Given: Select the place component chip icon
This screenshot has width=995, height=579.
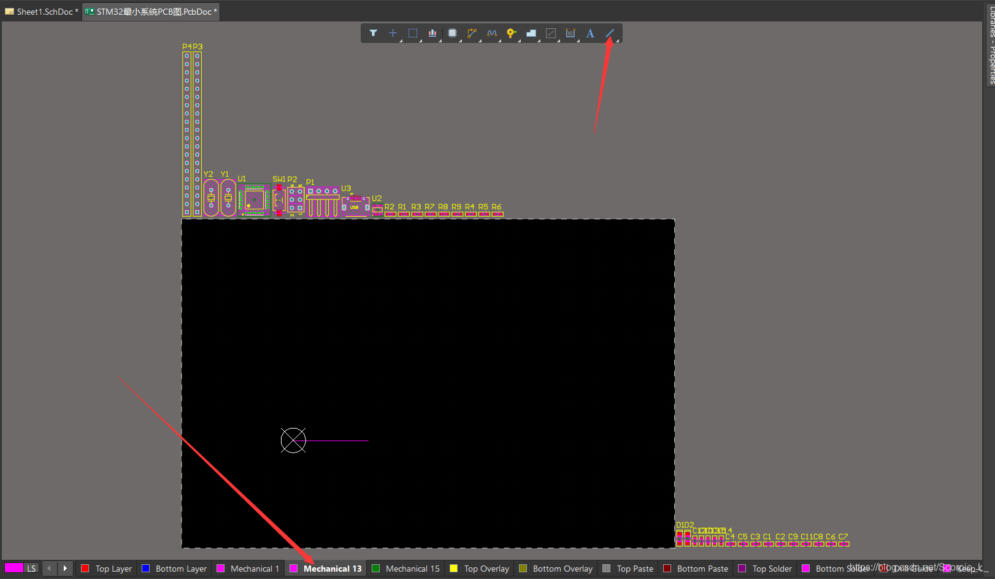Looking at the screenshot, I should click(x=452, y=33).
